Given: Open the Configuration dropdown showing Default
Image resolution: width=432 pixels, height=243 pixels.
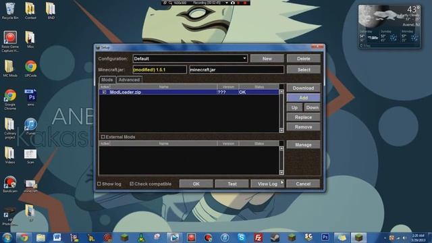Looking at the screenshot, I should [190, 59].
